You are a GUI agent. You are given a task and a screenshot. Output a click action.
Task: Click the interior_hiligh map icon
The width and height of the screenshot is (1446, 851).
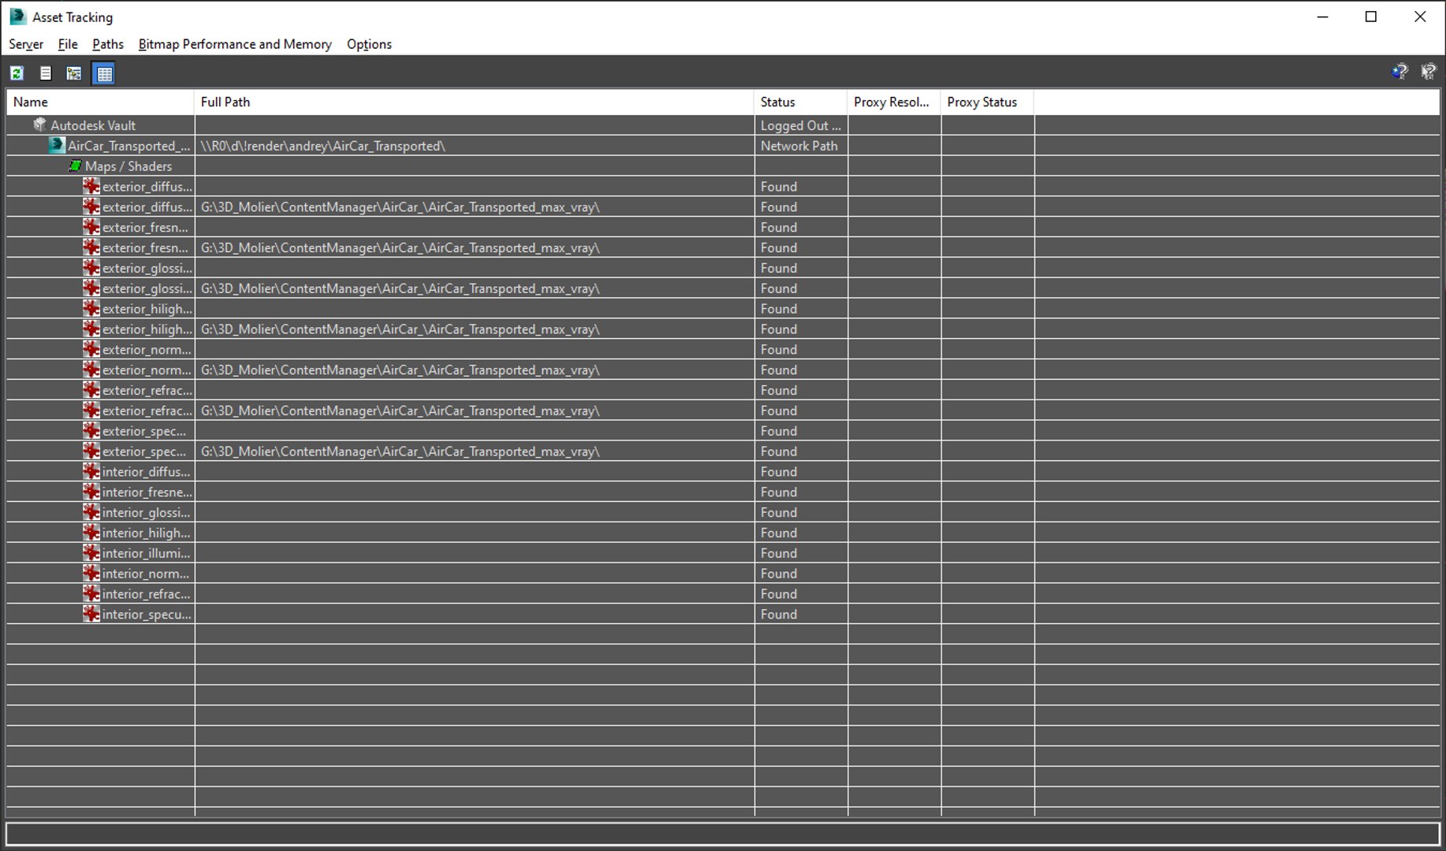pos(91,533)
